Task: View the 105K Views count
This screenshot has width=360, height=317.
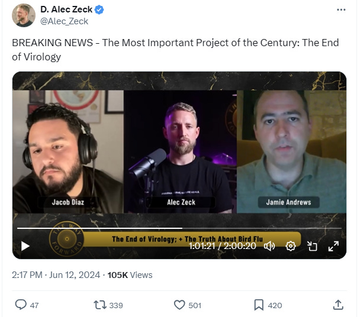Action: pos(130,275)
